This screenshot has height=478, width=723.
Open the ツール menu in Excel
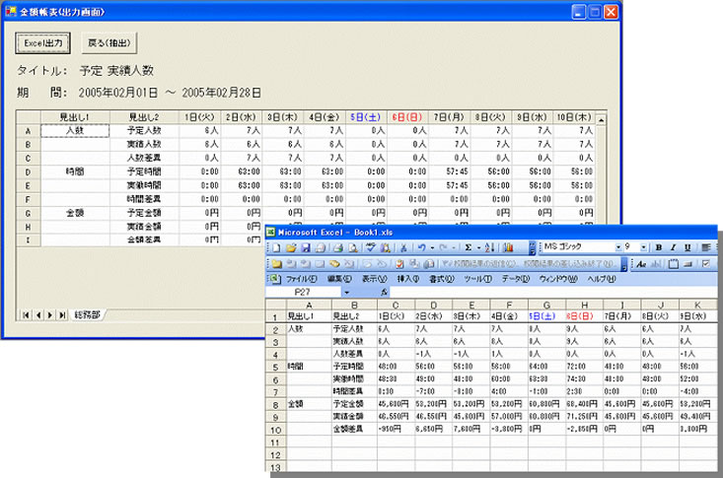click(x=477, y=279)
